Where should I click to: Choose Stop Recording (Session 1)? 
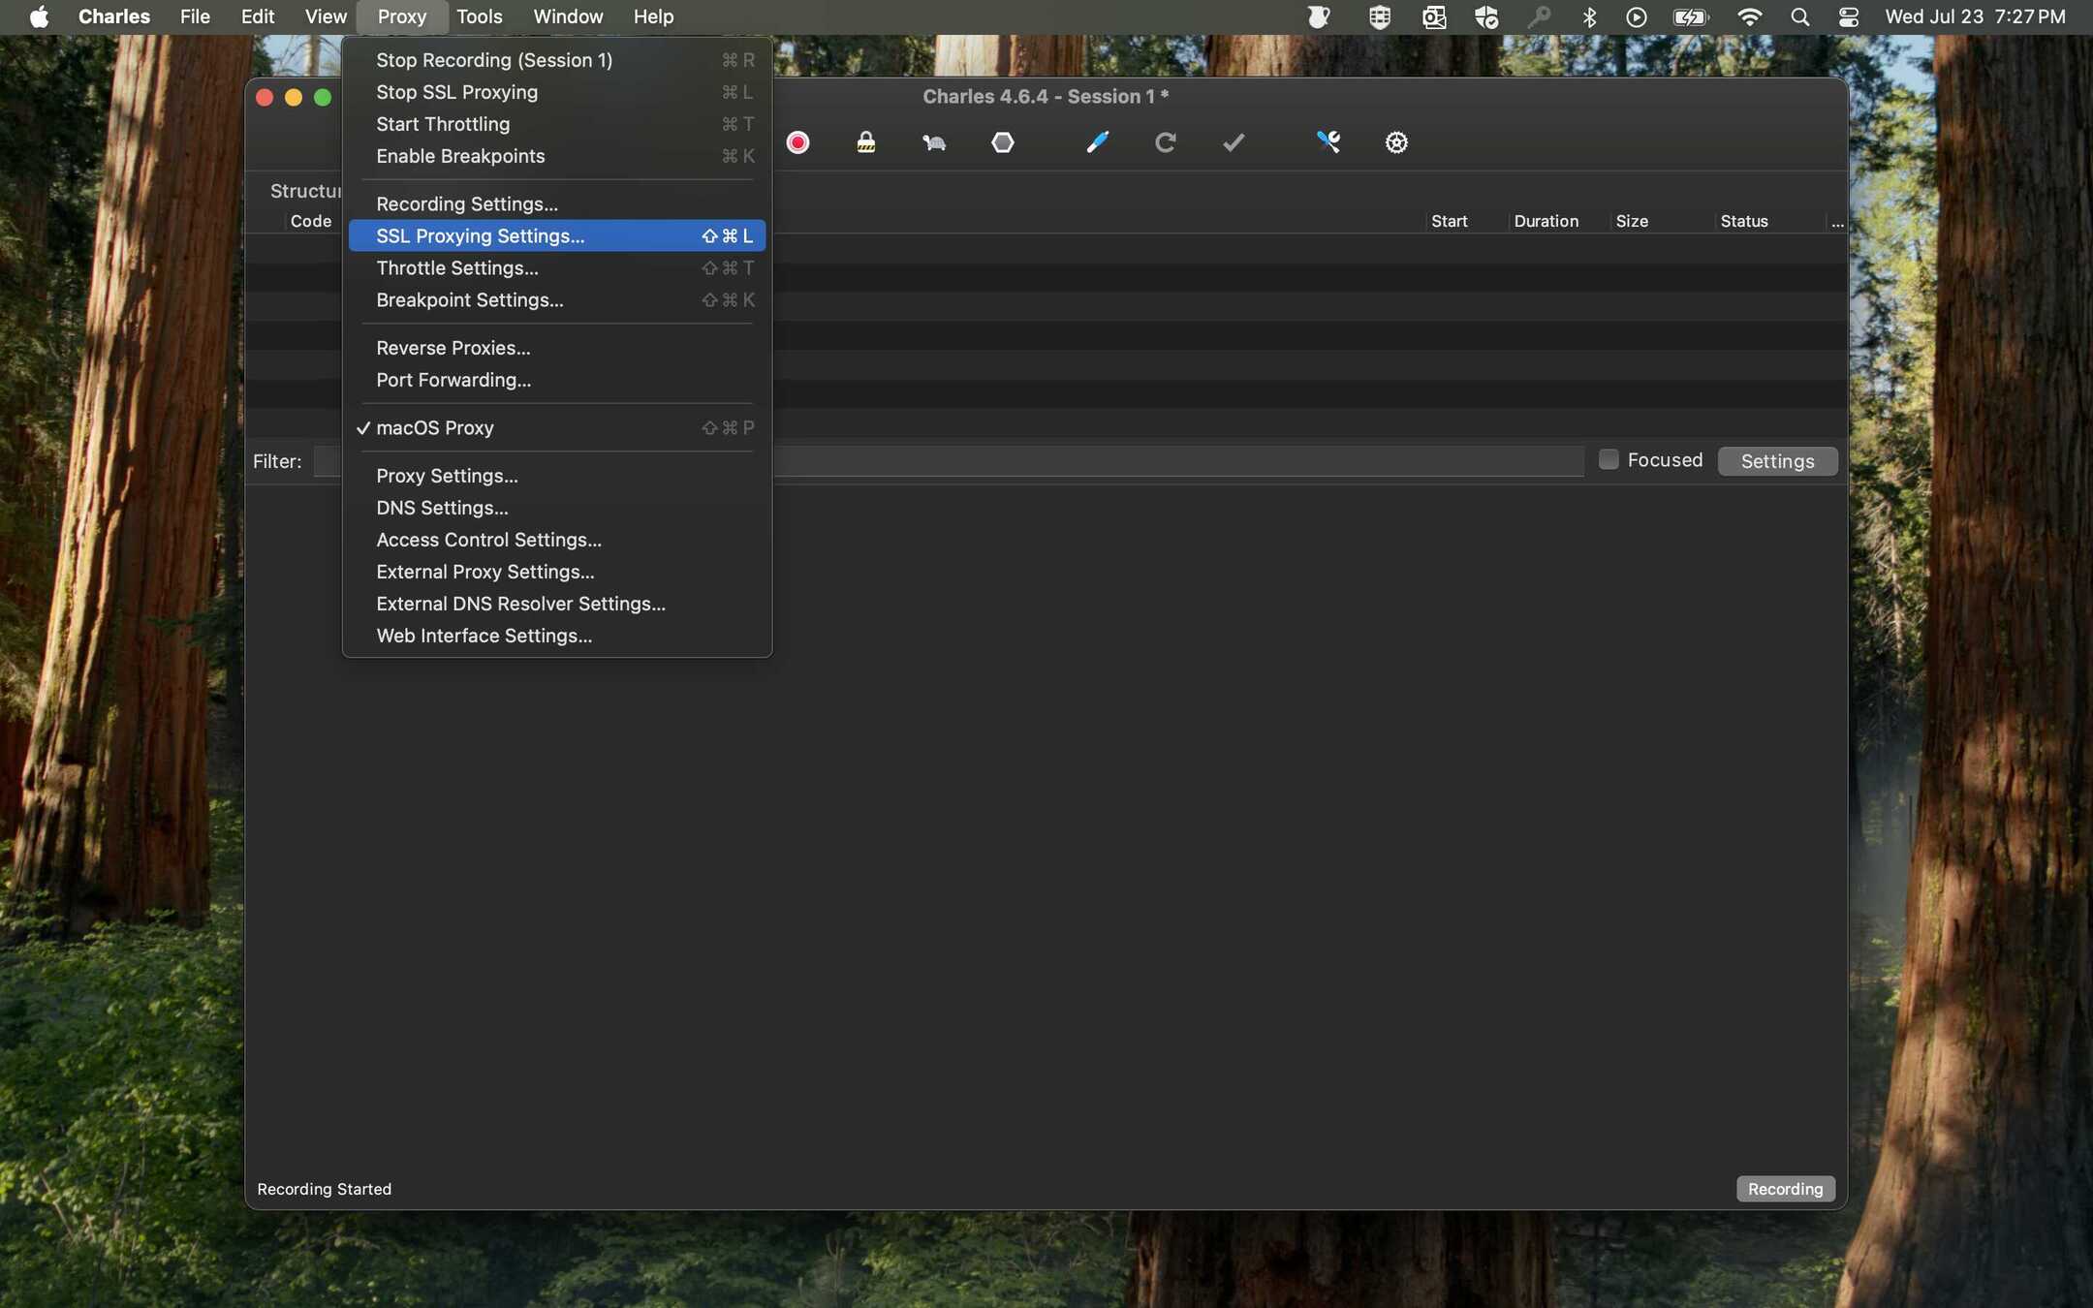pos(557,60)
